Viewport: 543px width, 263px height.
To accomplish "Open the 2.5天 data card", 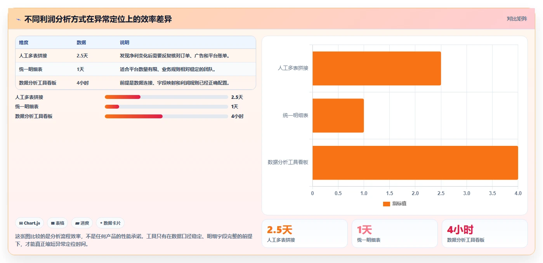I will pyautogui.click(x=305, y=234).
